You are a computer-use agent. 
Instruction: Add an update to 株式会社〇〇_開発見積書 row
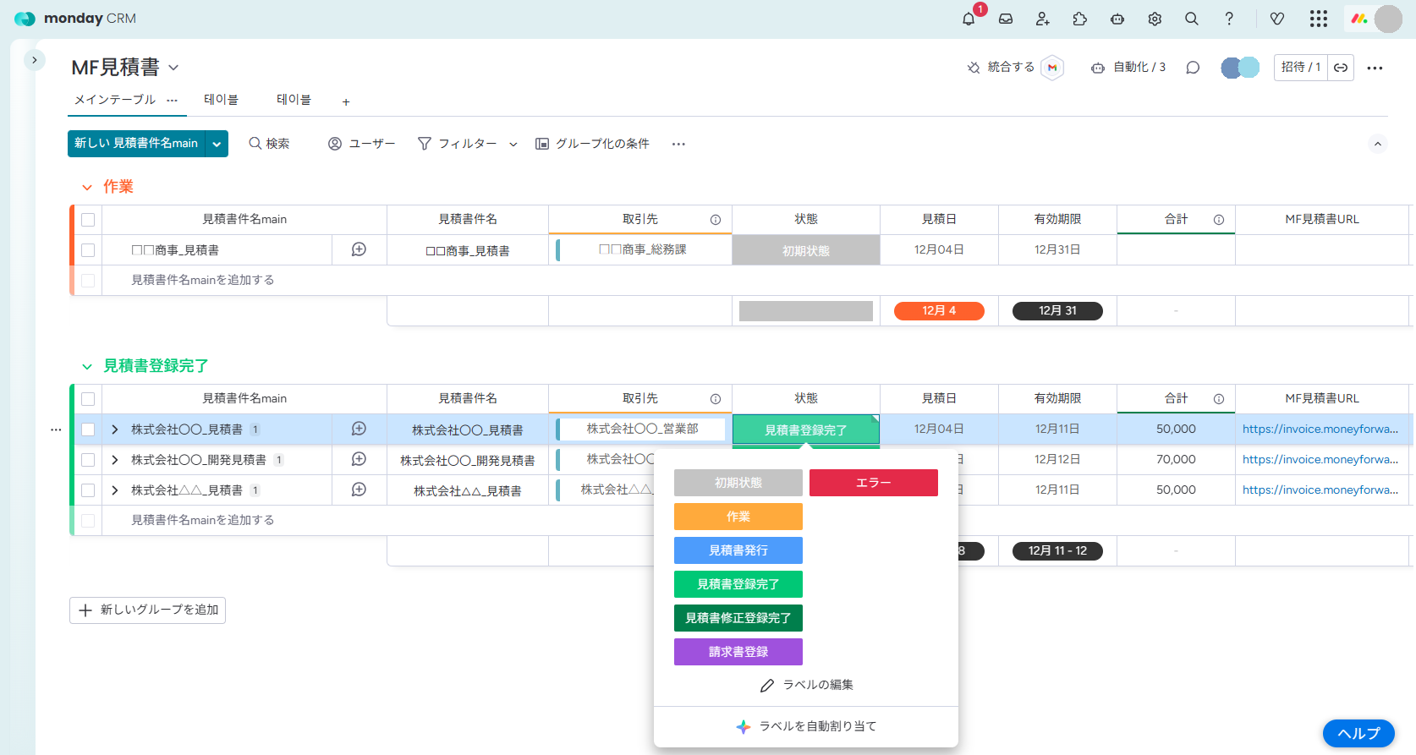pos(359,459)
